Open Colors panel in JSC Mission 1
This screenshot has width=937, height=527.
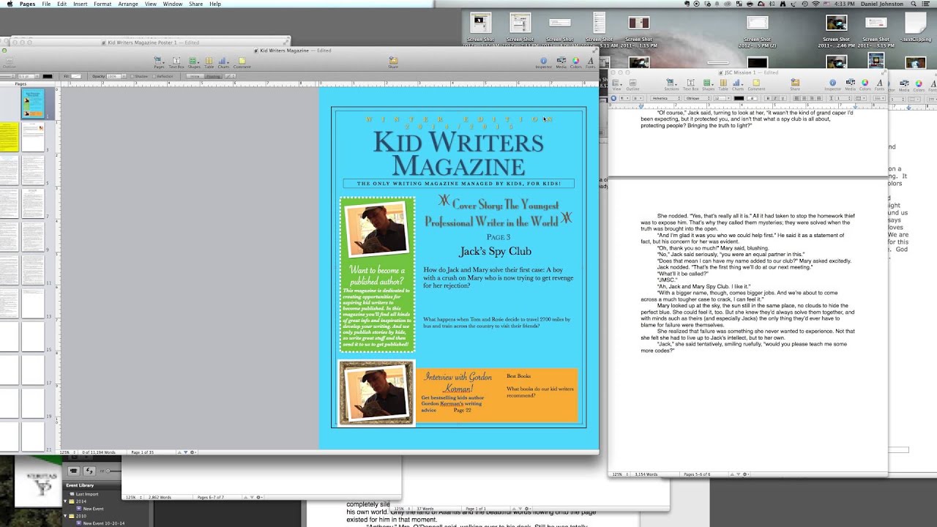point(865,84)
